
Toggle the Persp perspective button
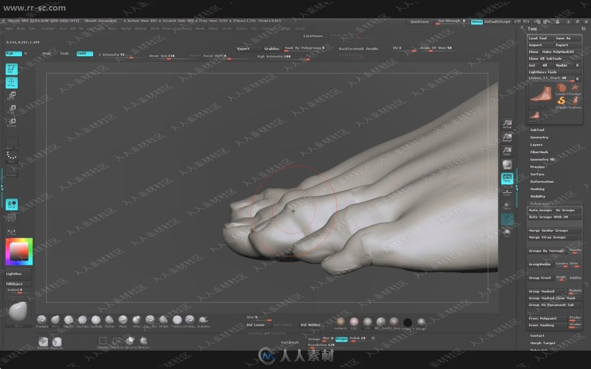pyautogui.click(x=507, y=178)
